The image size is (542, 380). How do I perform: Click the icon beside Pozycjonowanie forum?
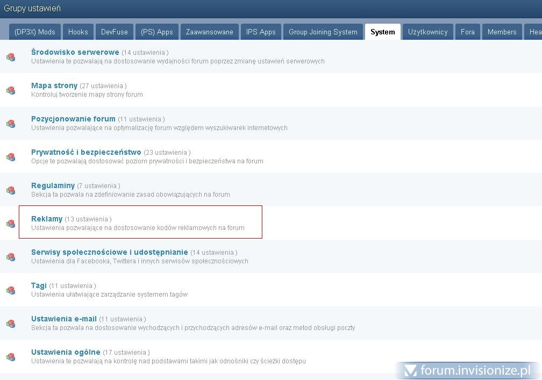click(x=11, y=124)
